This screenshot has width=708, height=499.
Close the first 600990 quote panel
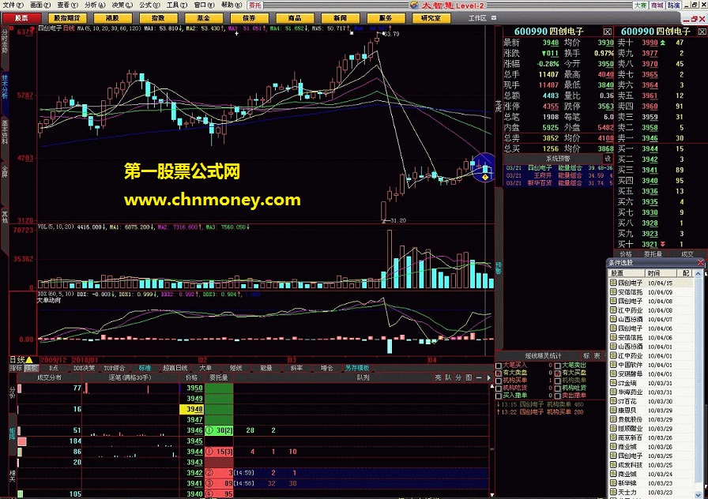pos(608,32)
